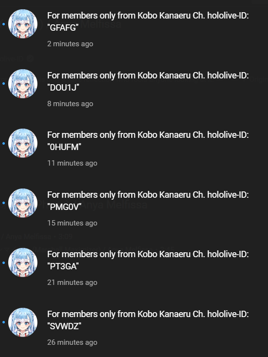The height and width of the screenshot is (357, 268).
Task: Open the members-only notification titled "0HUFM"
Action: pos(148,141)
